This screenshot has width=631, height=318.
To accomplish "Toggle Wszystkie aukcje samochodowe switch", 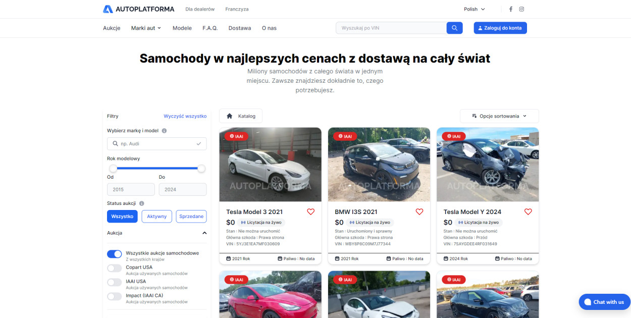I will pos(115,254).
